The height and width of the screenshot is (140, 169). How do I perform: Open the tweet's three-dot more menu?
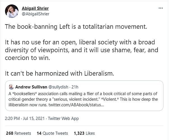coord(160,8)
